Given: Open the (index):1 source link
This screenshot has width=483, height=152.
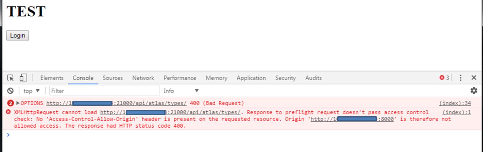Looking at the screenshot, I should pos(456,112).
